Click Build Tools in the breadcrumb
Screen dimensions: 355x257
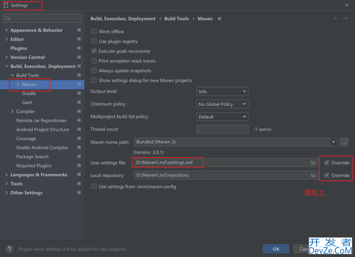point(176,19)
